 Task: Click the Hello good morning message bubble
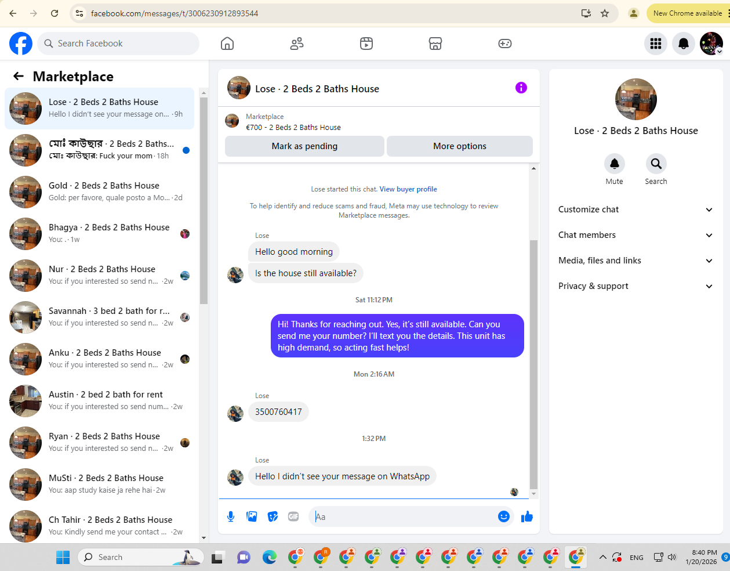click(x=294, y=252)
